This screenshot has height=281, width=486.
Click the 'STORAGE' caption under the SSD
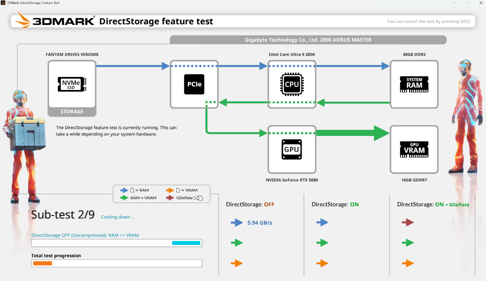coord(72,112)
